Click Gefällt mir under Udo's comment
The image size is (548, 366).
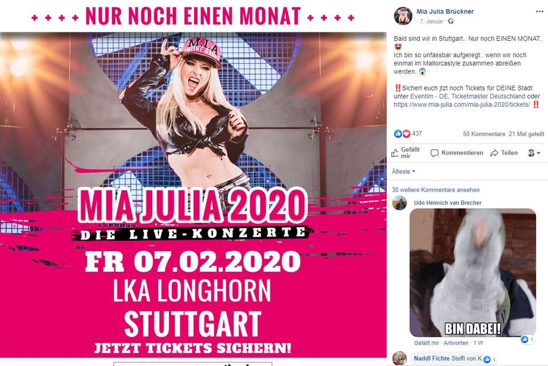click(x=427, y=343)
